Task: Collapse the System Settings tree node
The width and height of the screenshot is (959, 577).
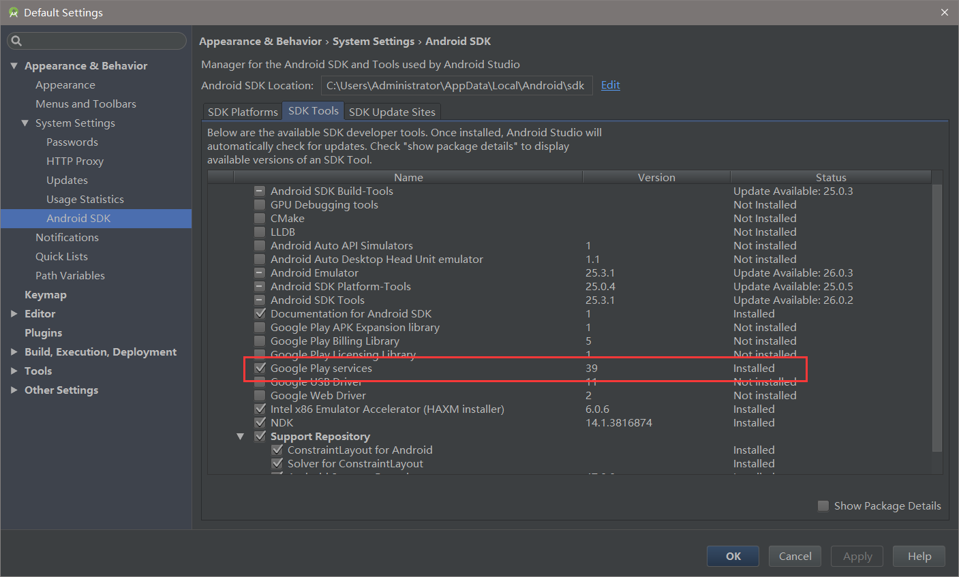Action: 25,123
